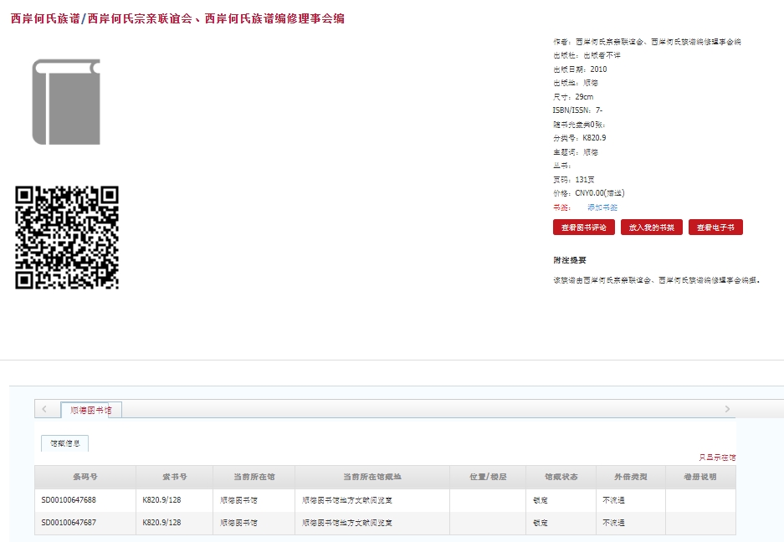View the e-book via 查看电子书 button

coord(715,227)
